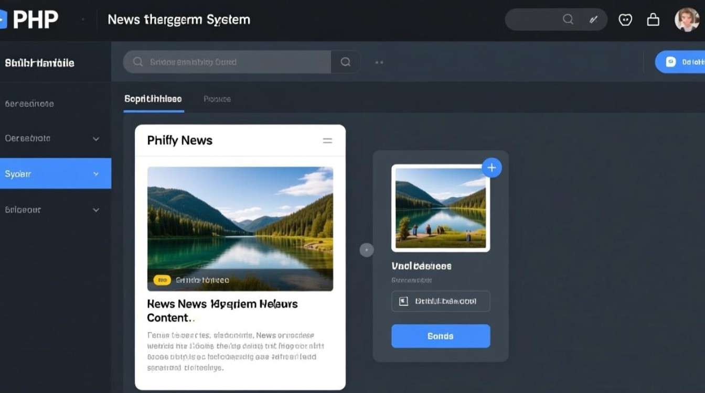
Task: Open the heart favorites icon
Action: pyautogui.click(x=625, y=20)
